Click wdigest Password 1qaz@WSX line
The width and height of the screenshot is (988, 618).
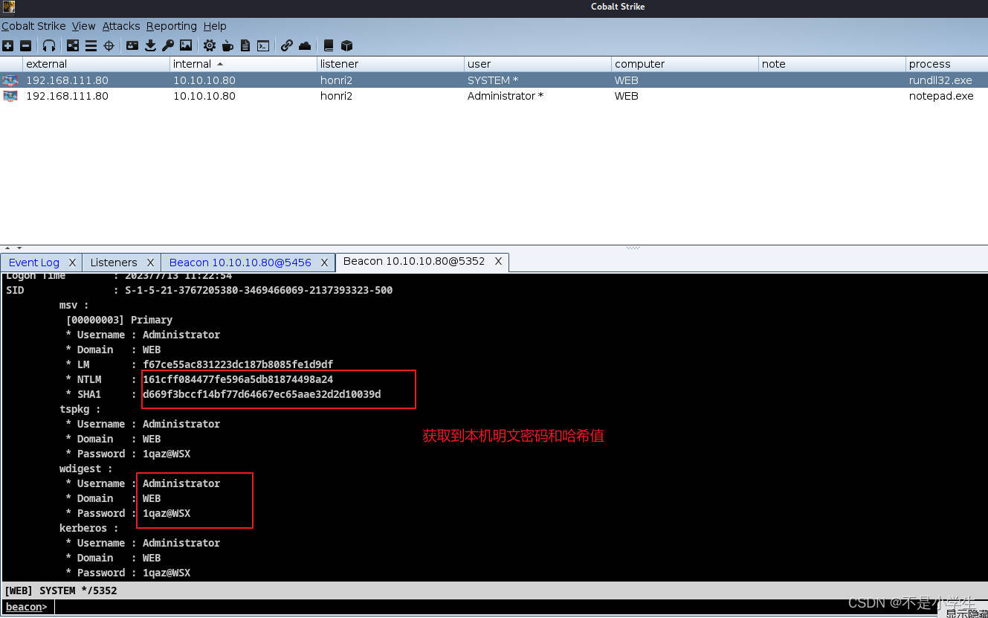pos(128,513)
